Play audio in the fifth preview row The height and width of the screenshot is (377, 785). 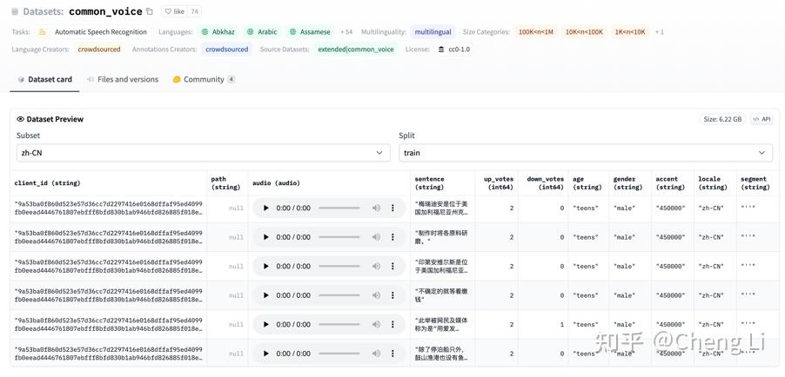pyautogui.click(x=265, y=325)
